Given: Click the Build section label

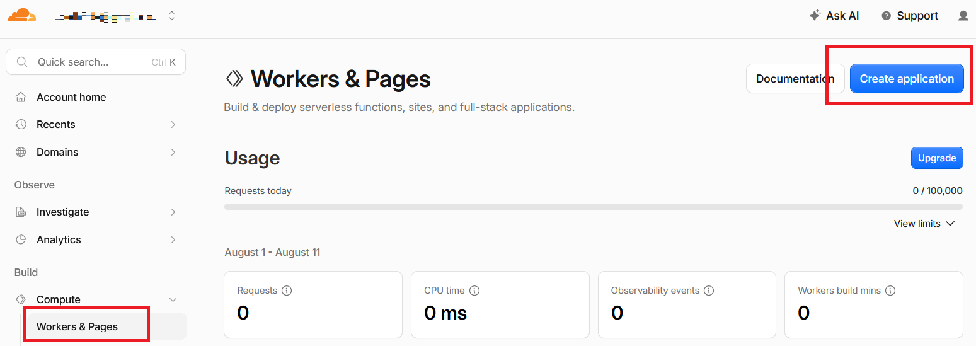Looking at the screenshot, I should point(26,272).
